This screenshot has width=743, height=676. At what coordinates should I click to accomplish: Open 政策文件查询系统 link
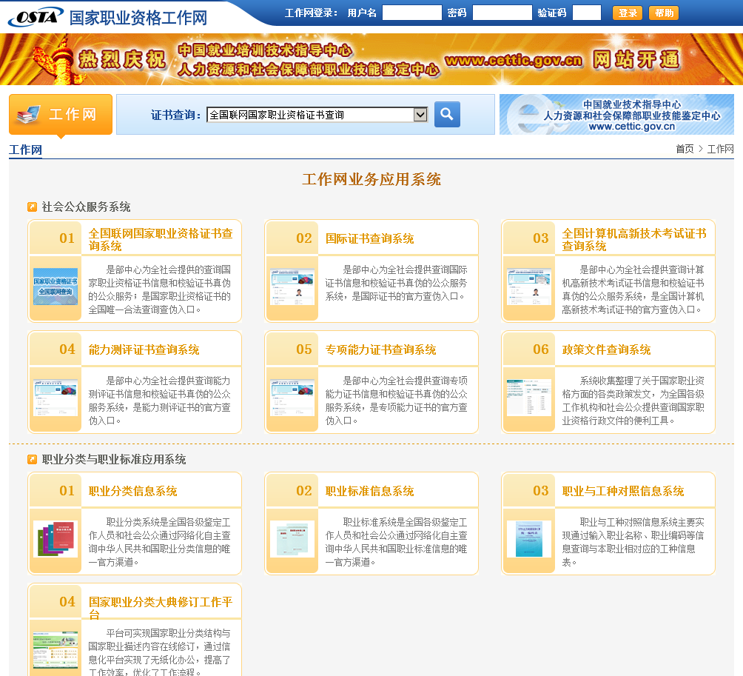pyautogui.click(x=606, y=350)
